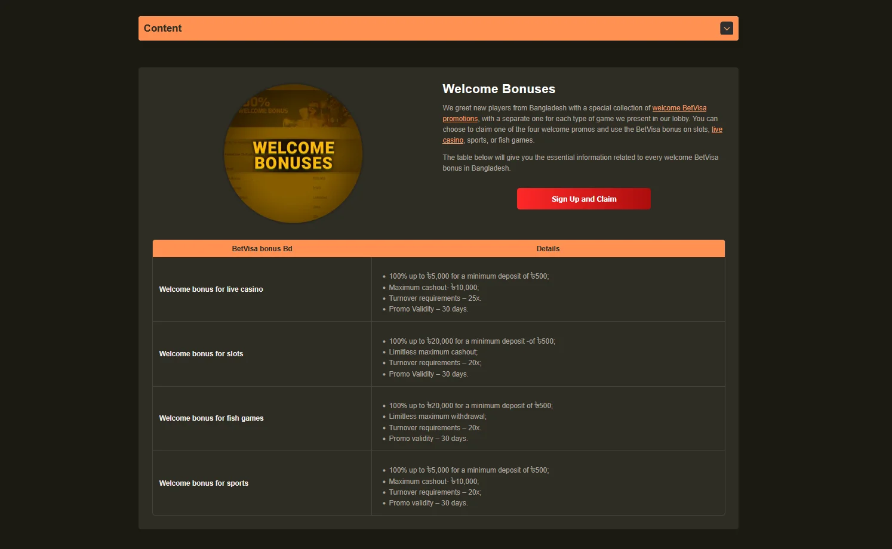
Task: Click the Limitless maximum withdrawal bullet
Action: click(x=437, y=417)
